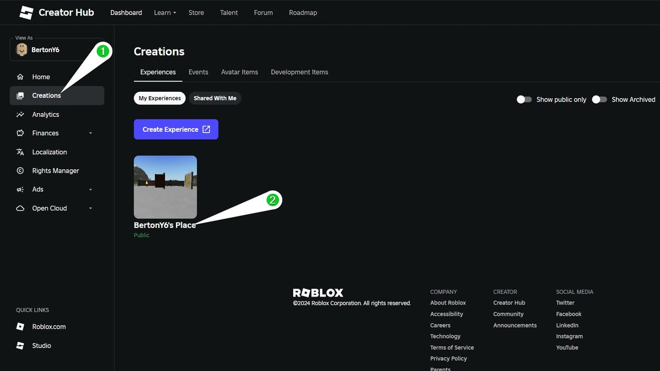Click the Localization sidebar icon
The width and height of the screenshot is (660, 371).
(21, 152)
